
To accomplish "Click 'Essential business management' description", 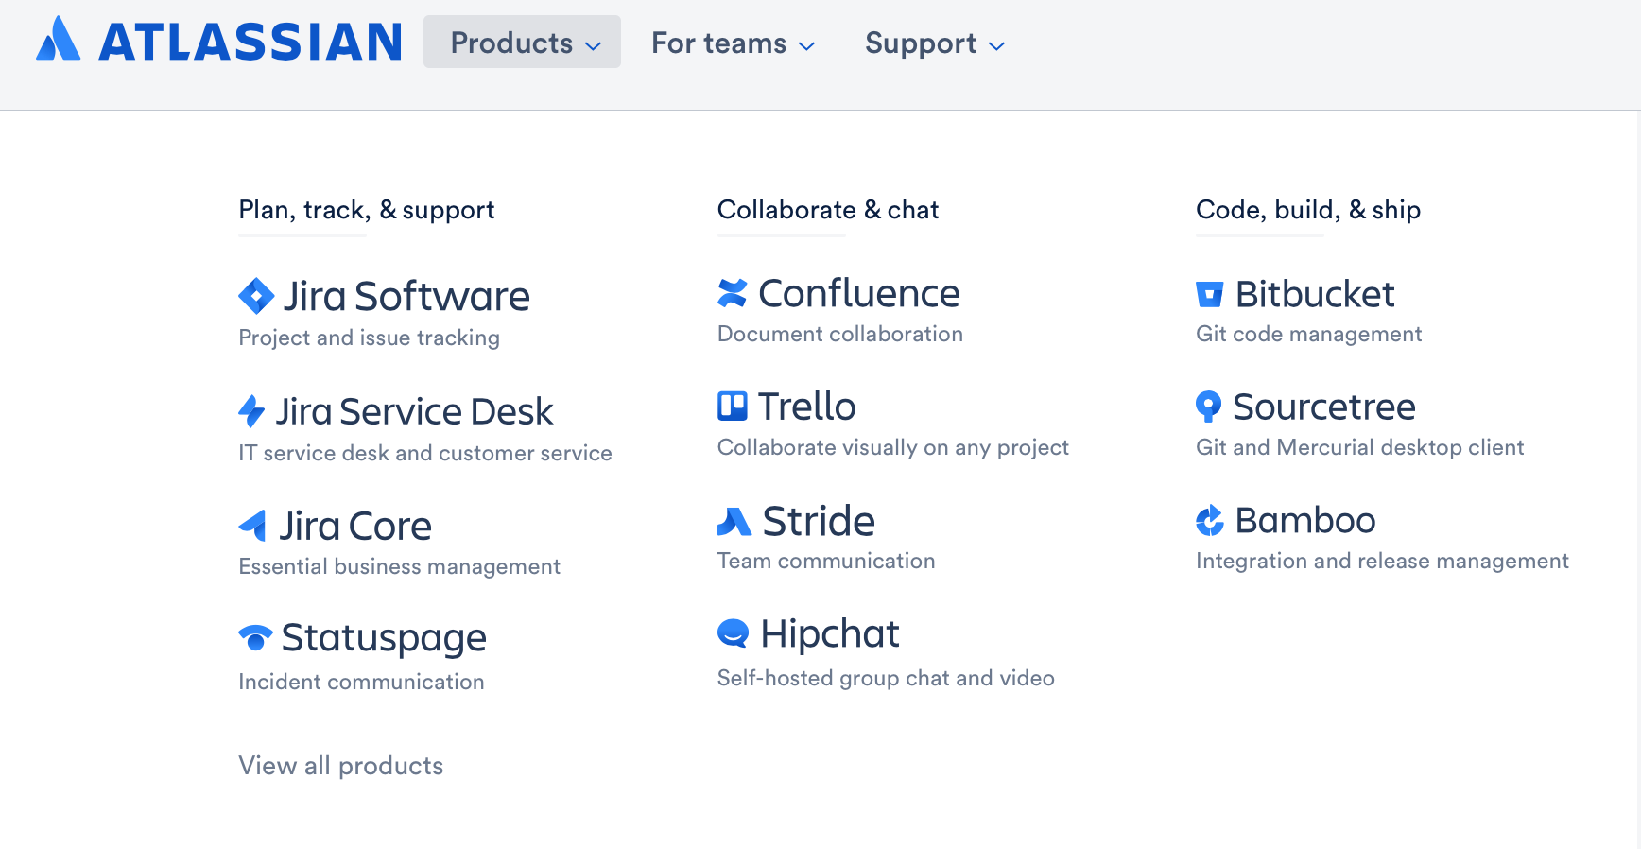I will pyautogui.click(x=400, y=566).
